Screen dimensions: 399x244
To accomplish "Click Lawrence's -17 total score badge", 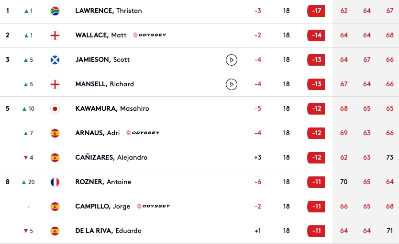I will tap(316, 11).
